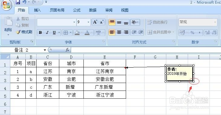Undo last action in quick access toolbar
Image resolution: width=221 pixels, height=115 pixels.
pos(24,2)
